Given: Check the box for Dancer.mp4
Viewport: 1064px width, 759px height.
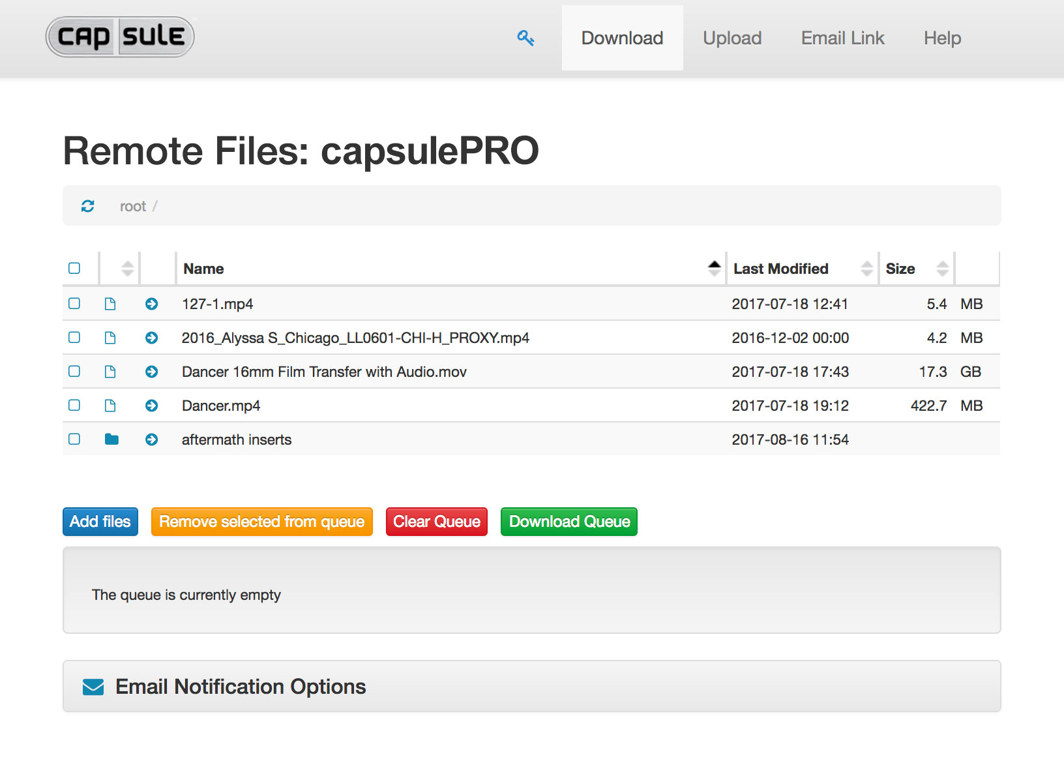Looking at the screenshot, I should (74, 405).
